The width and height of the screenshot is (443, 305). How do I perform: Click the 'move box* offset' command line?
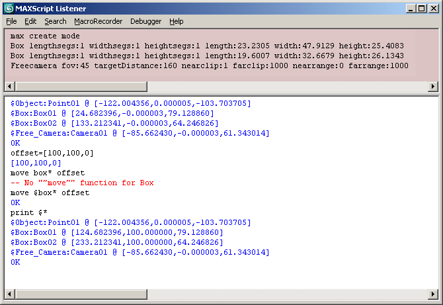pyautogui.click(x=48, y=173)
